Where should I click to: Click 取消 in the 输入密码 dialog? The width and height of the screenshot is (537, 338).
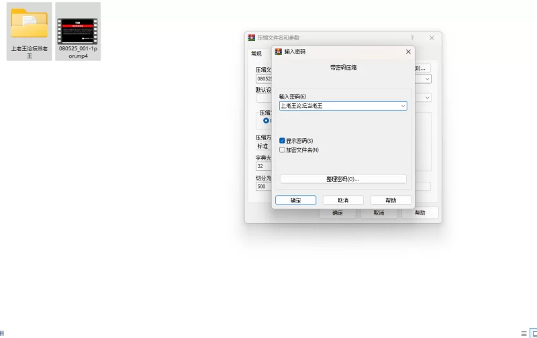click(343, 200)
